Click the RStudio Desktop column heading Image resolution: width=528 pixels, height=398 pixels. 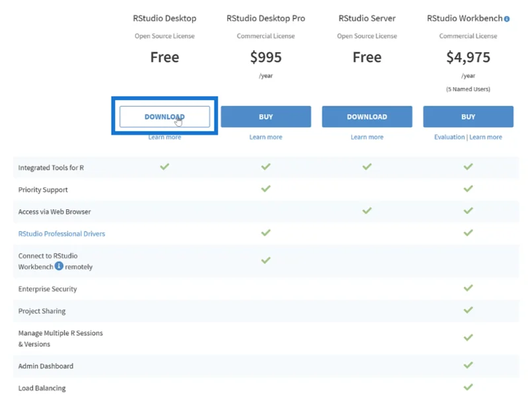pos(164,18)
